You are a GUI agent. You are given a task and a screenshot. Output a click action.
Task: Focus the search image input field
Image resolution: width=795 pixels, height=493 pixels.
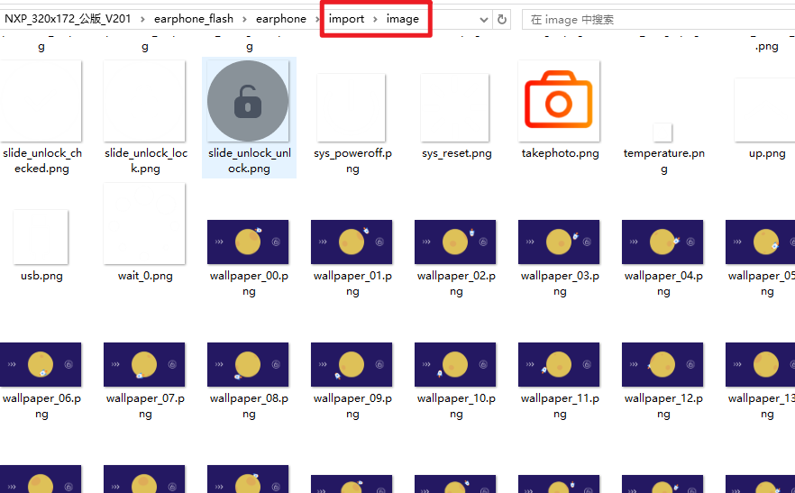[x=659, y=19]
